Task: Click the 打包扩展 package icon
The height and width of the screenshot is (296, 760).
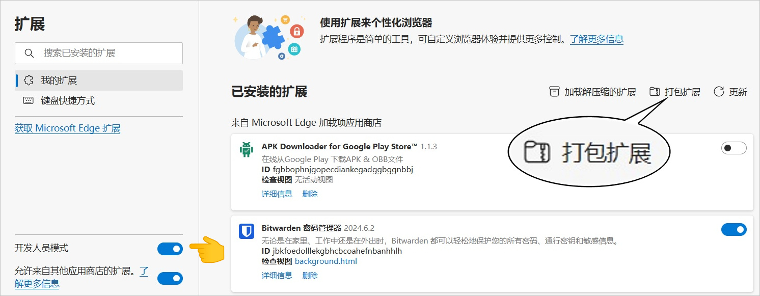Action: [x=655, y=92]
